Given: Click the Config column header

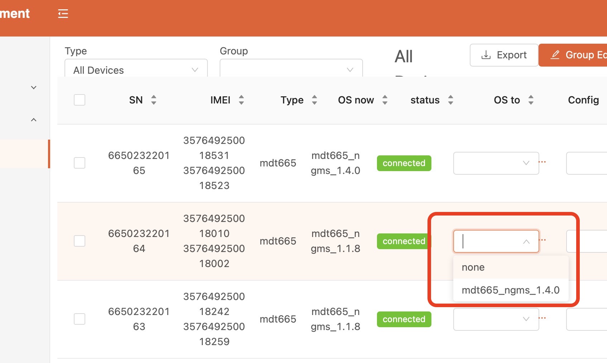Looking at the screenshot, I should click(x=583, y=100).
